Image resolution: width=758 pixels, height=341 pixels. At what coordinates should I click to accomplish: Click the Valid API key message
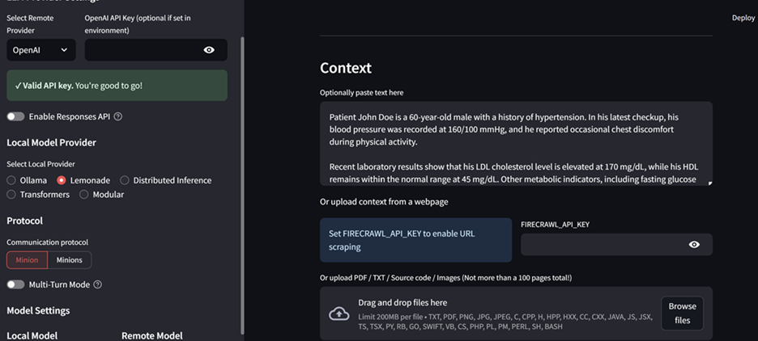point(117,86)
